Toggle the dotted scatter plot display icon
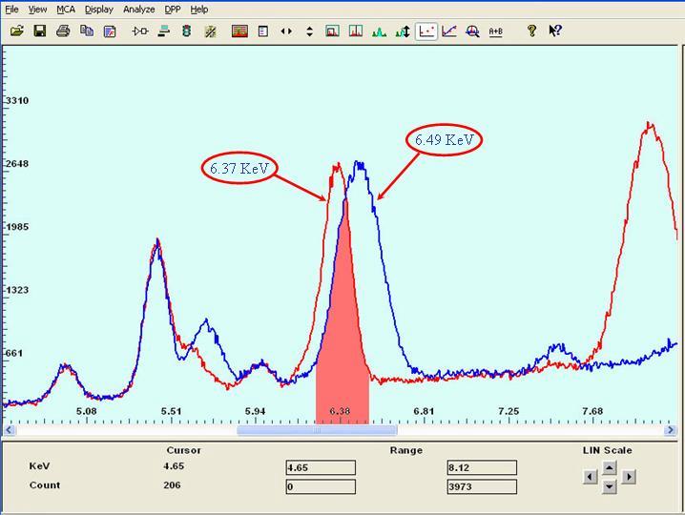 tap(426, 31)
